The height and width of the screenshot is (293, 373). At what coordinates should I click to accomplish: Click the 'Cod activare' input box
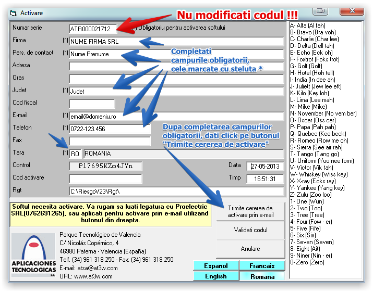105,179
